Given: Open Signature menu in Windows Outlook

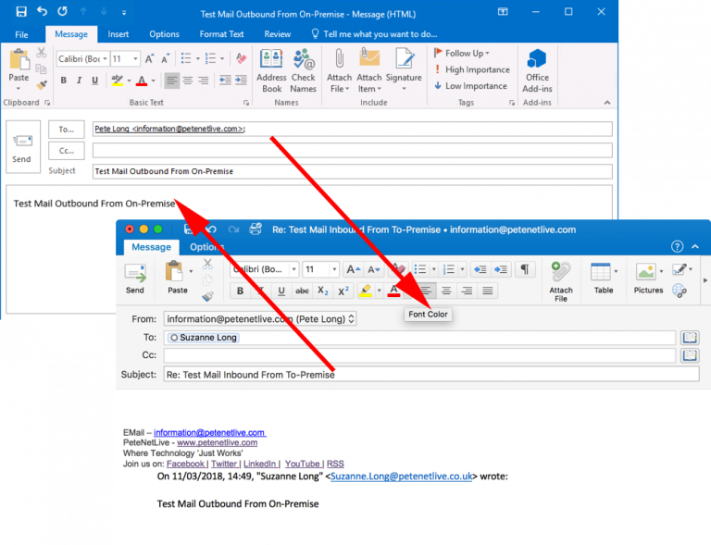Looking at the screenshot, I should (x=404, y=70).
